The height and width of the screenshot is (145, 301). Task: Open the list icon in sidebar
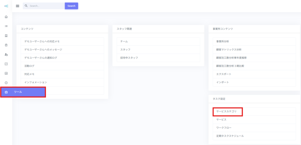coord(6,26)
